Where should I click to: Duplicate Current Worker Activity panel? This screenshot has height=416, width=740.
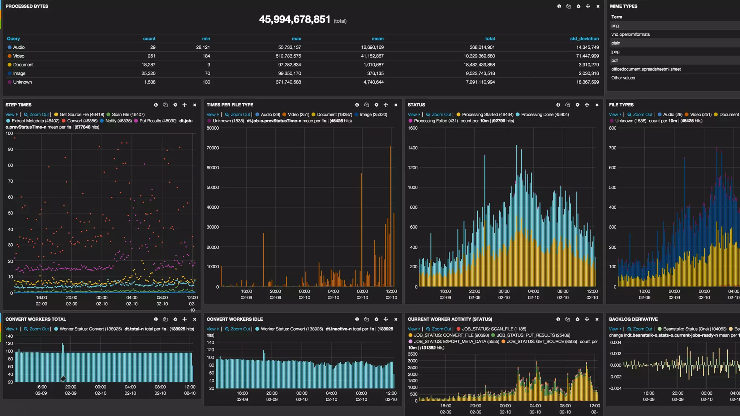tap(568, 319)
